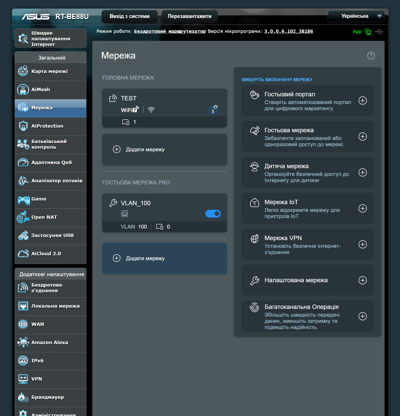400x416 pixels.
Task: Open Швидке налаштування Інтернет wizard
Action: [51, 38]
